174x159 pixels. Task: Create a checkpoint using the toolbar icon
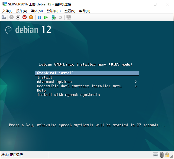point(54,17)
